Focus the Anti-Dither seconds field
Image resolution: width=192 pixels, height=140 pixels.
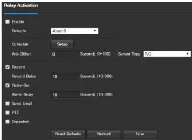(x=65, y=54)
